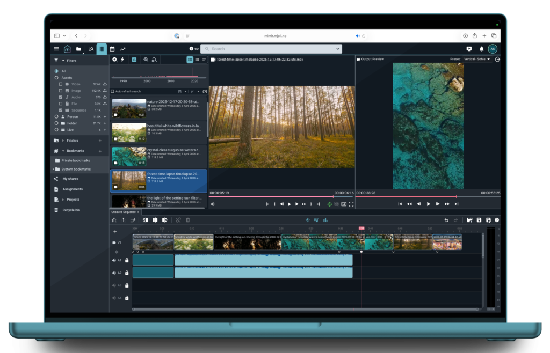Open the Recycle bin

click(71, 210)
